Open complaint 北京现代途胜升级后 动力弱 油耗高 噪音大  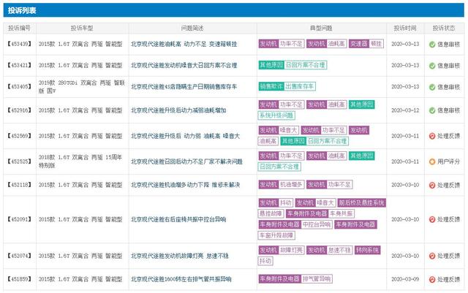click(x=185, y=136)
